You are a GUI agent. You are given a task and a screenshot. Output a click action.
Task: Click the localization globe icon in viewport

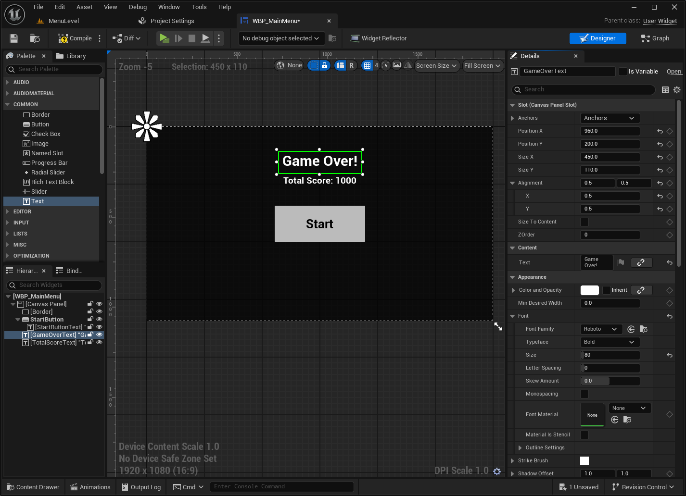pyautogui.click(x=281, y=65)
